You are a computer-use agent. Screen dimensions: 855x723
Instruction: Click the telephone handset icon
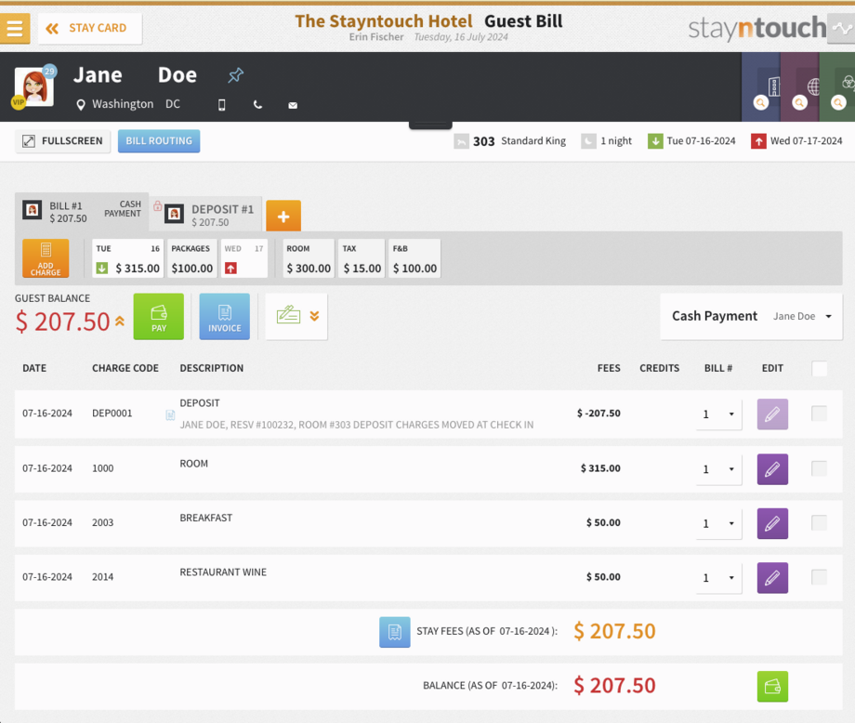coord(257,105)
